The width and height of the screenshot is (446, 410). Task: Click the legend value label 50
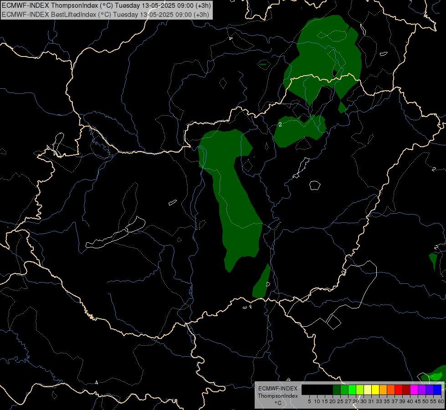coord(425,401)
